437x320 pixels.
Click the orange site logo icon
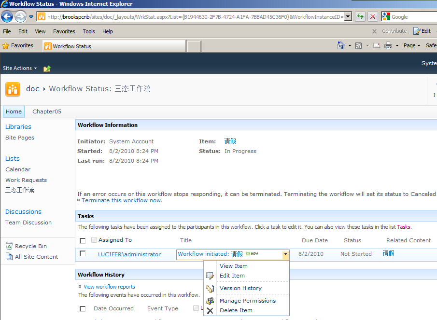point(13,89)
